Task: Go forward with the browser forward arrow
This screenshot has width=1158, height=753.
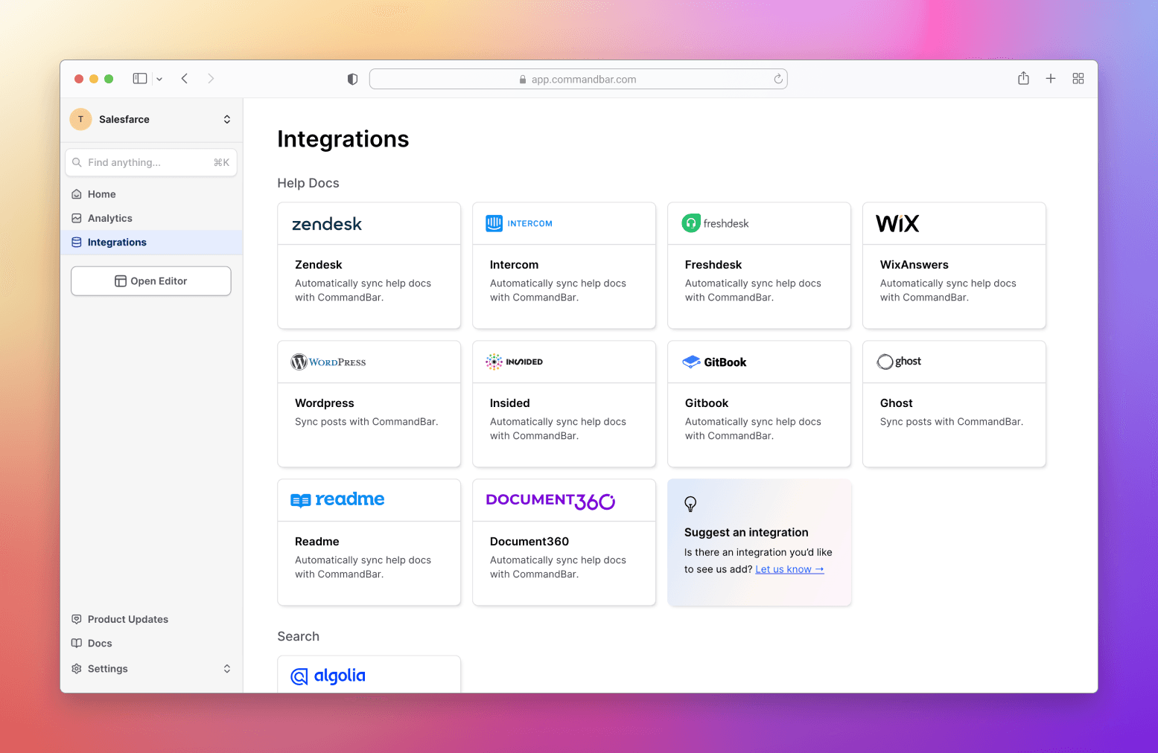Action: [211, 78]
